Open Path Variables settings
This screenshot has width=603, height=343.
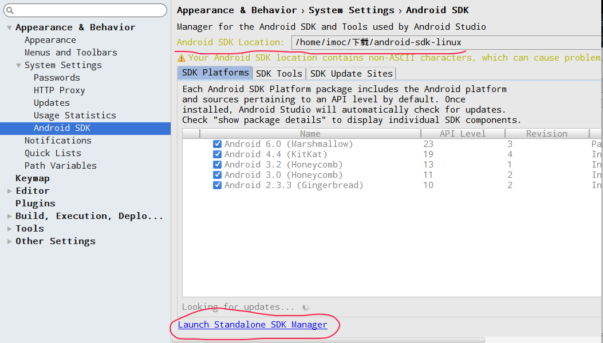[61, 166]
